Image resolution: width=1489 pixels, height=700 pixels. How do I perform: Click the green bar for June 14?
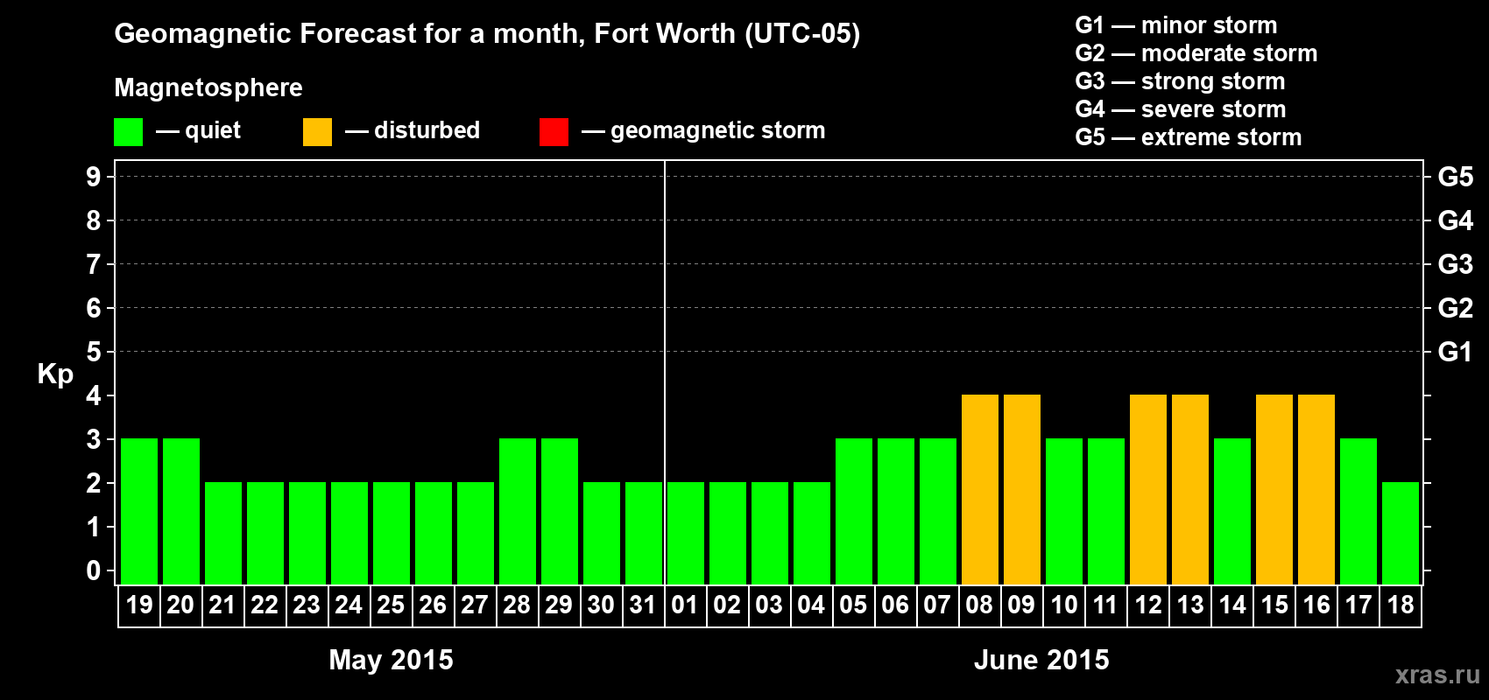coord(1232,512)
